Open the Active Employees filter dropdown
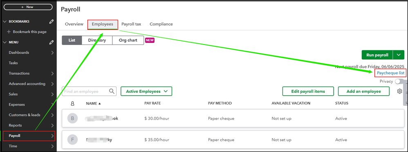The height and width of the screenshot is (152, 408). pyautogui.click(x=146, y=92)
